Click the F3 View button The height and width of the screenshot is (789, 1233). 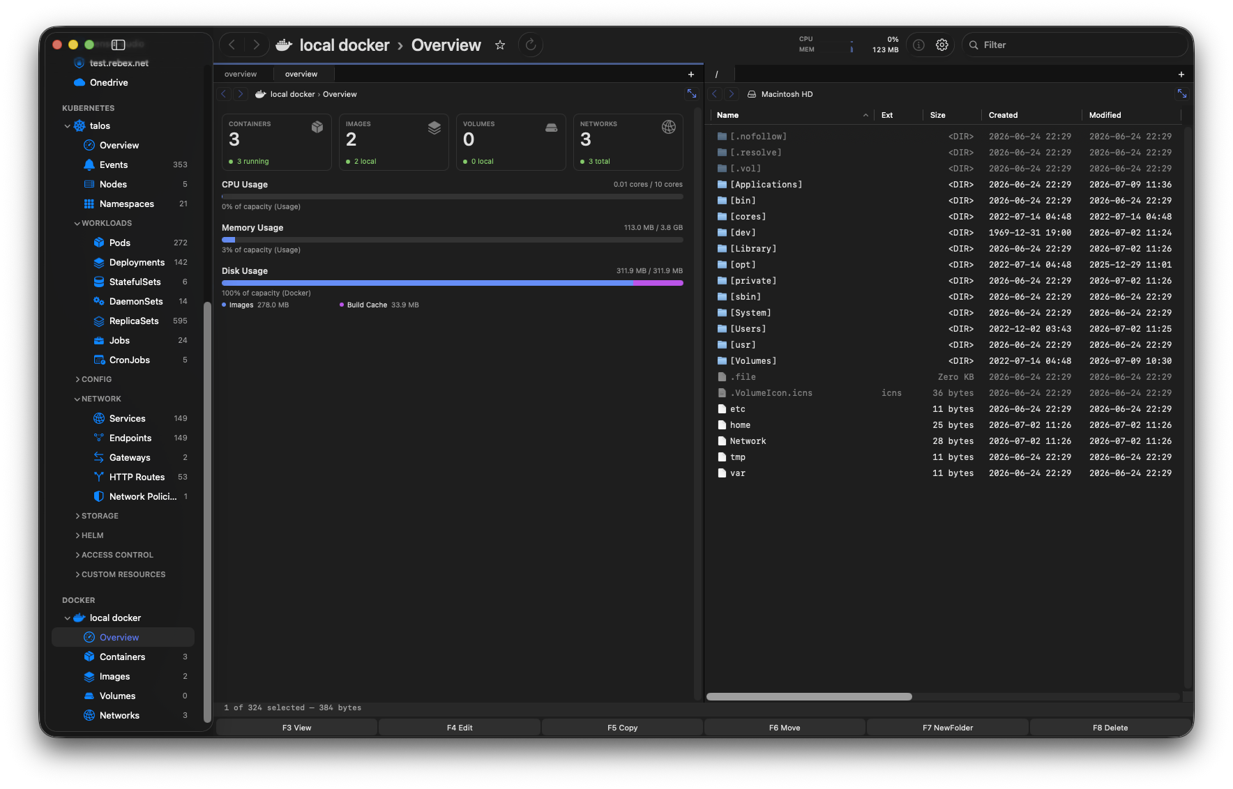click(x=297, y=727)
